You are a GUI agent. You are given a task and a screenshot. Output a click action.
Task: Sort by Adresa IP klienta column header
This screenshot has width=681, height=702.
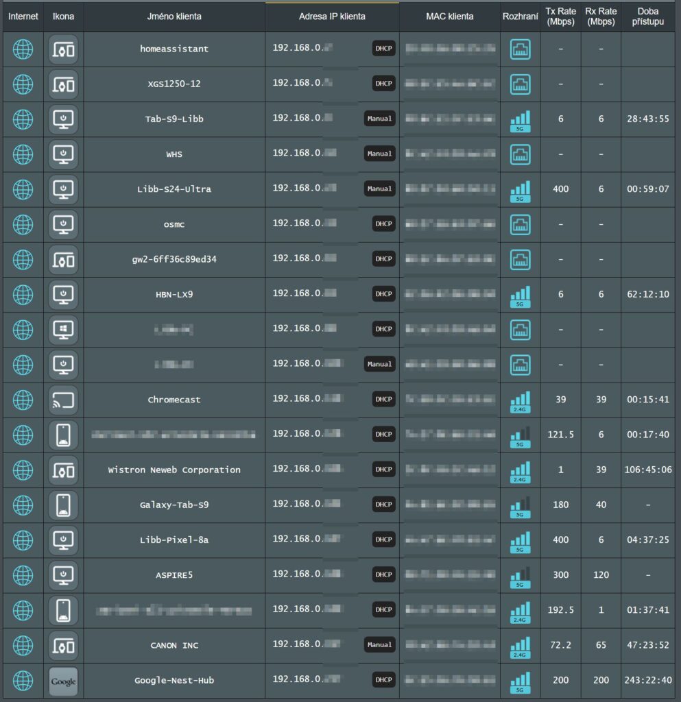(332, 16)
